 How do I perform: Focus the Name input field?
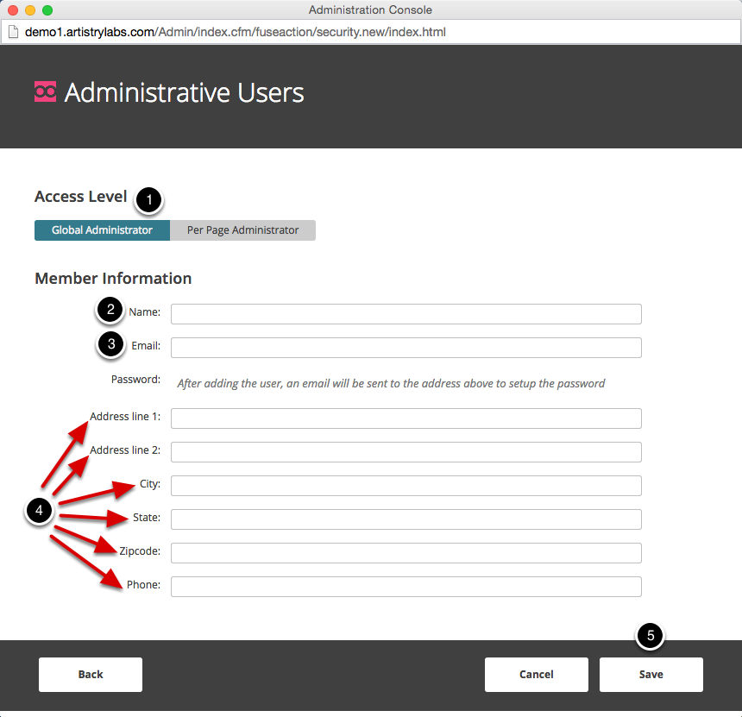click(x=406, y=314)
